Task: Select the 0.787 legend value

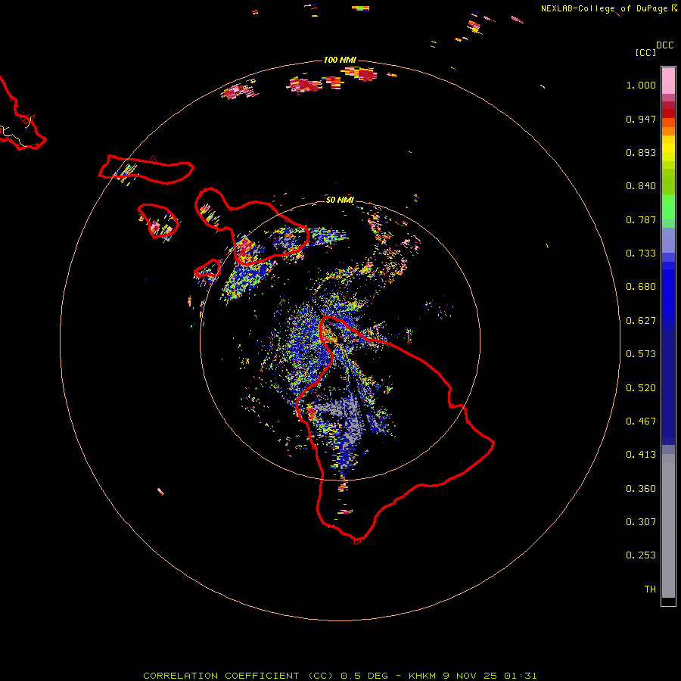Action: pos(641,219)
